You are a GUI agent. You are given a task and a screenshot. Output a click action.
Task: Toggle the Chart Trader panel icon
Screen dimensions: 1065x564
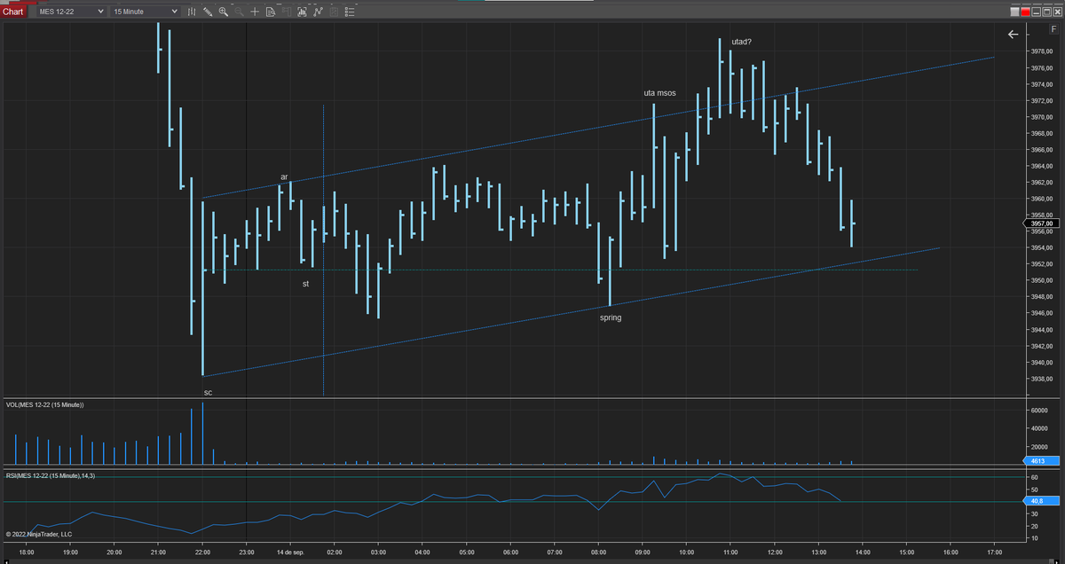pos(286,12)
